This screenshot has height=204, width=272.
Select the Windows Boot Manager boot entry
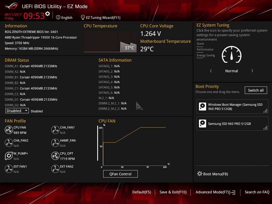(x=232, y=107)
